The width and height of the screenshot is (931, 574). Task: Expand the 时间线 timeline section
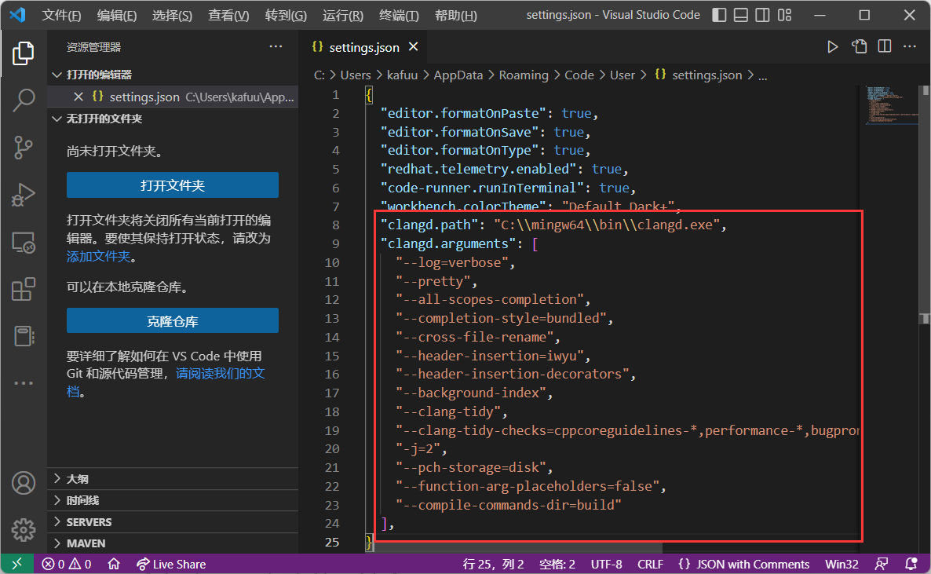click(82, 500)
